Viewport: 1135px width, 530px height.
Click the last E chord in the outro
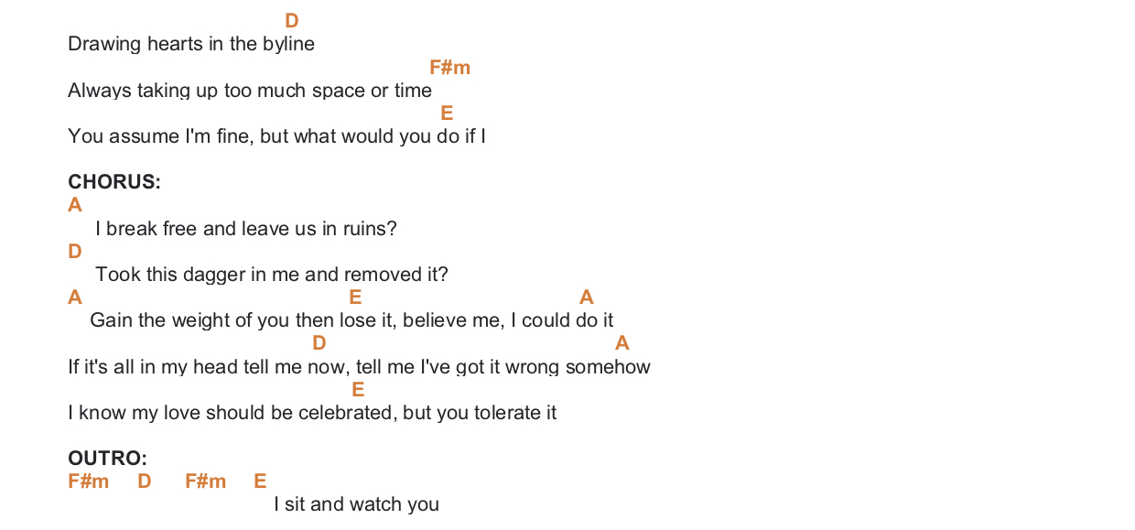pyautogui.click(x=260, y=481)
